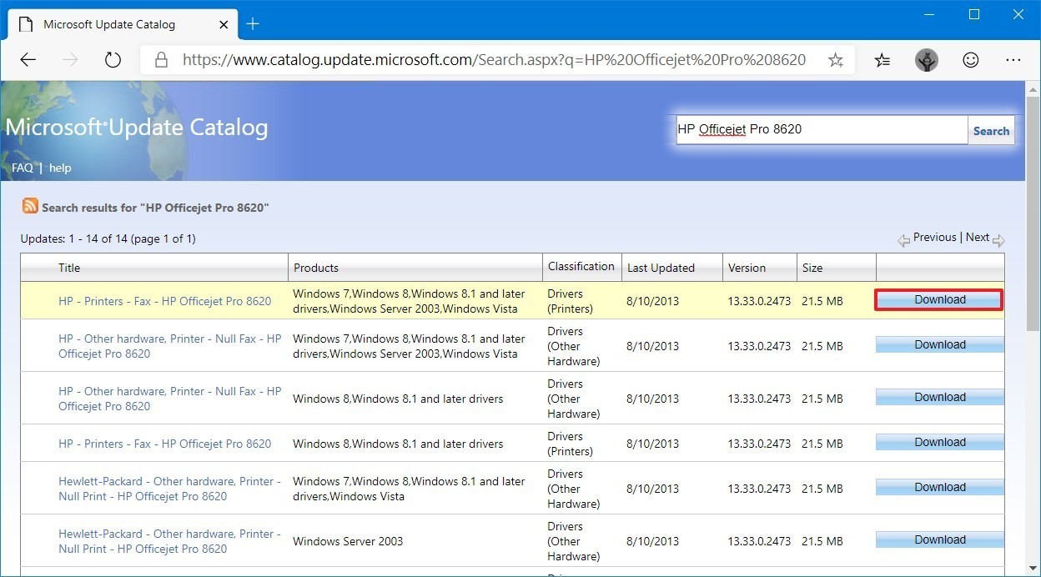Open the FAQ link
Viewport: 1041px width, 577px height.
pyautogui.click(x=23, y=168)
